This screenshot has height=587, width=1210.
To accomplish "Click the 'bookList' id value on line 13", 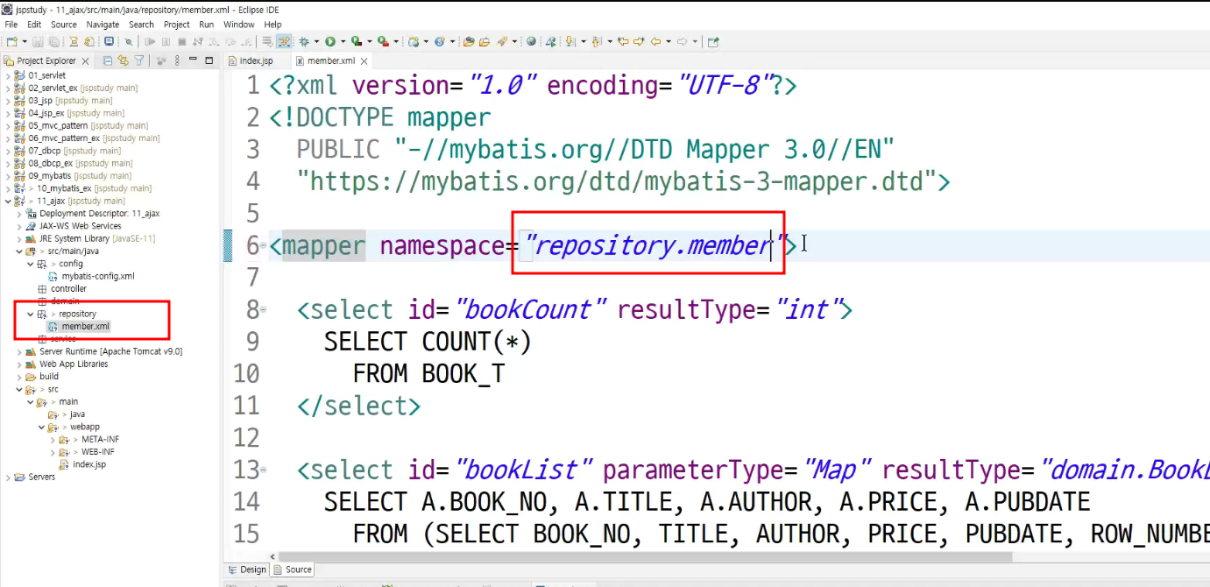I will coord(525,470).
